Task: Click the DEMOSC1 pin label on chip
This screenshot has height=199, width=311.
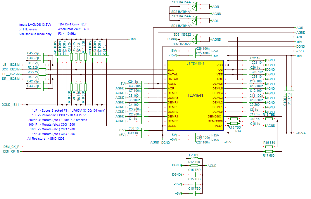Action: coord(215,117)
